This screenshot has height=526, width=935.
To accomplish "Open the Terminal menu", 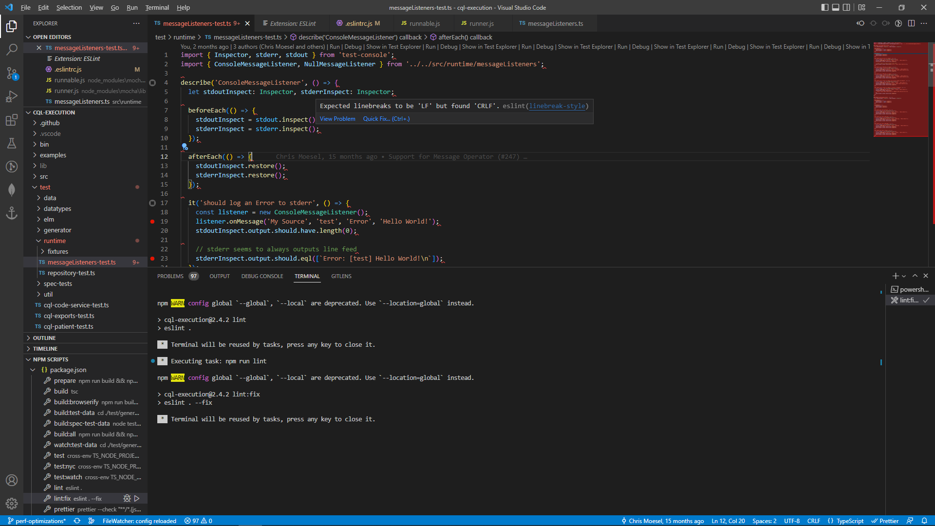I will pos(157,7).
